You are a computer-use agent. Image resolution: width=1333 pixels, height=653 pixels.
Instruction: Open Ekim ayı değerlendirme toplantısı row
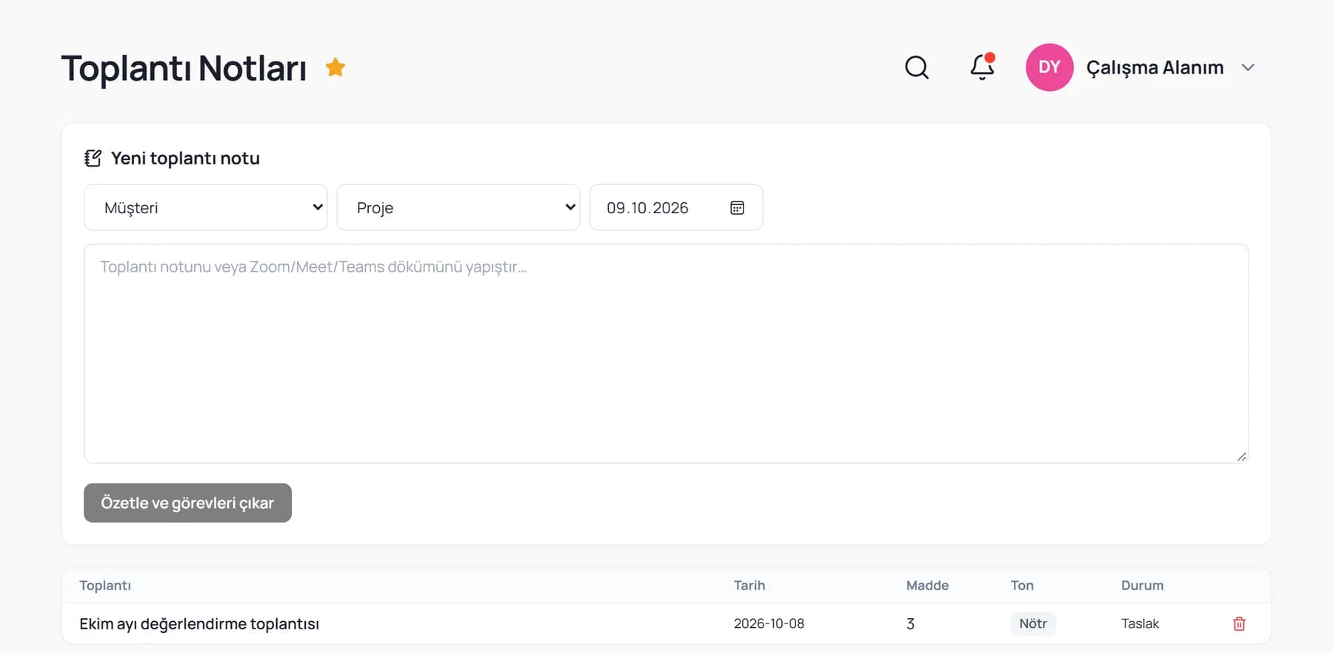666,623
